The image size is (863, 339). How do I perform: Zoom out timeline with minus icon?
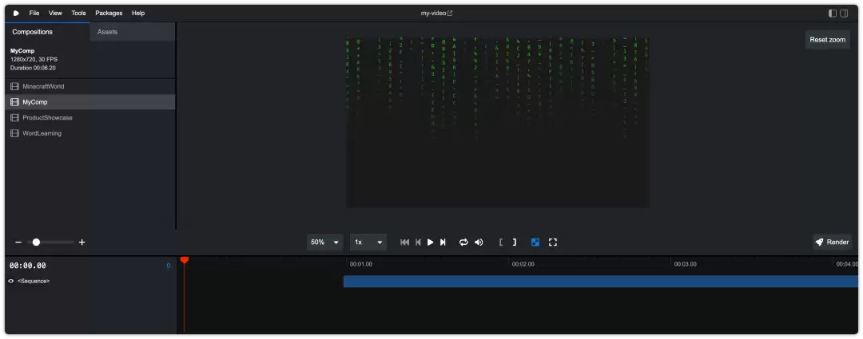pos(18,242)
